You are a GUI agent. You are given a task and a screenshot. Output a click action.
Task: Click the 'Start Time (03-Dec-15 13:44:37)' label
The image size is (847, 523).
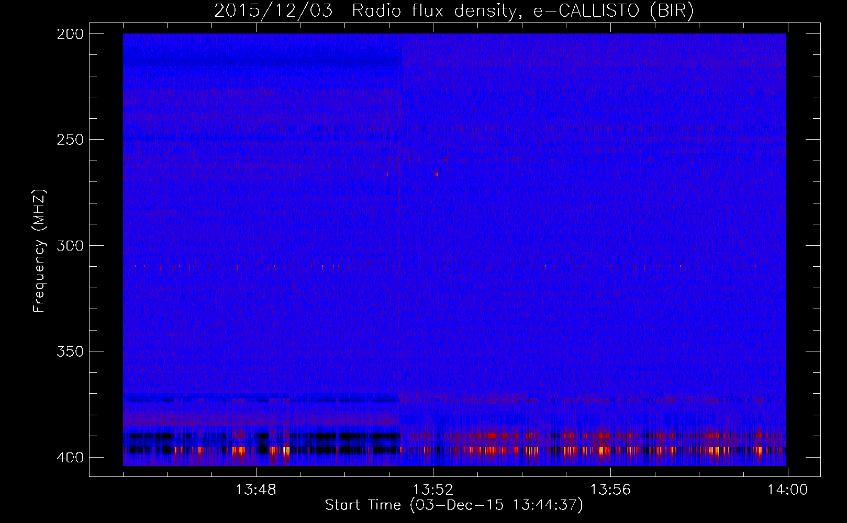[x=454, y=505]
